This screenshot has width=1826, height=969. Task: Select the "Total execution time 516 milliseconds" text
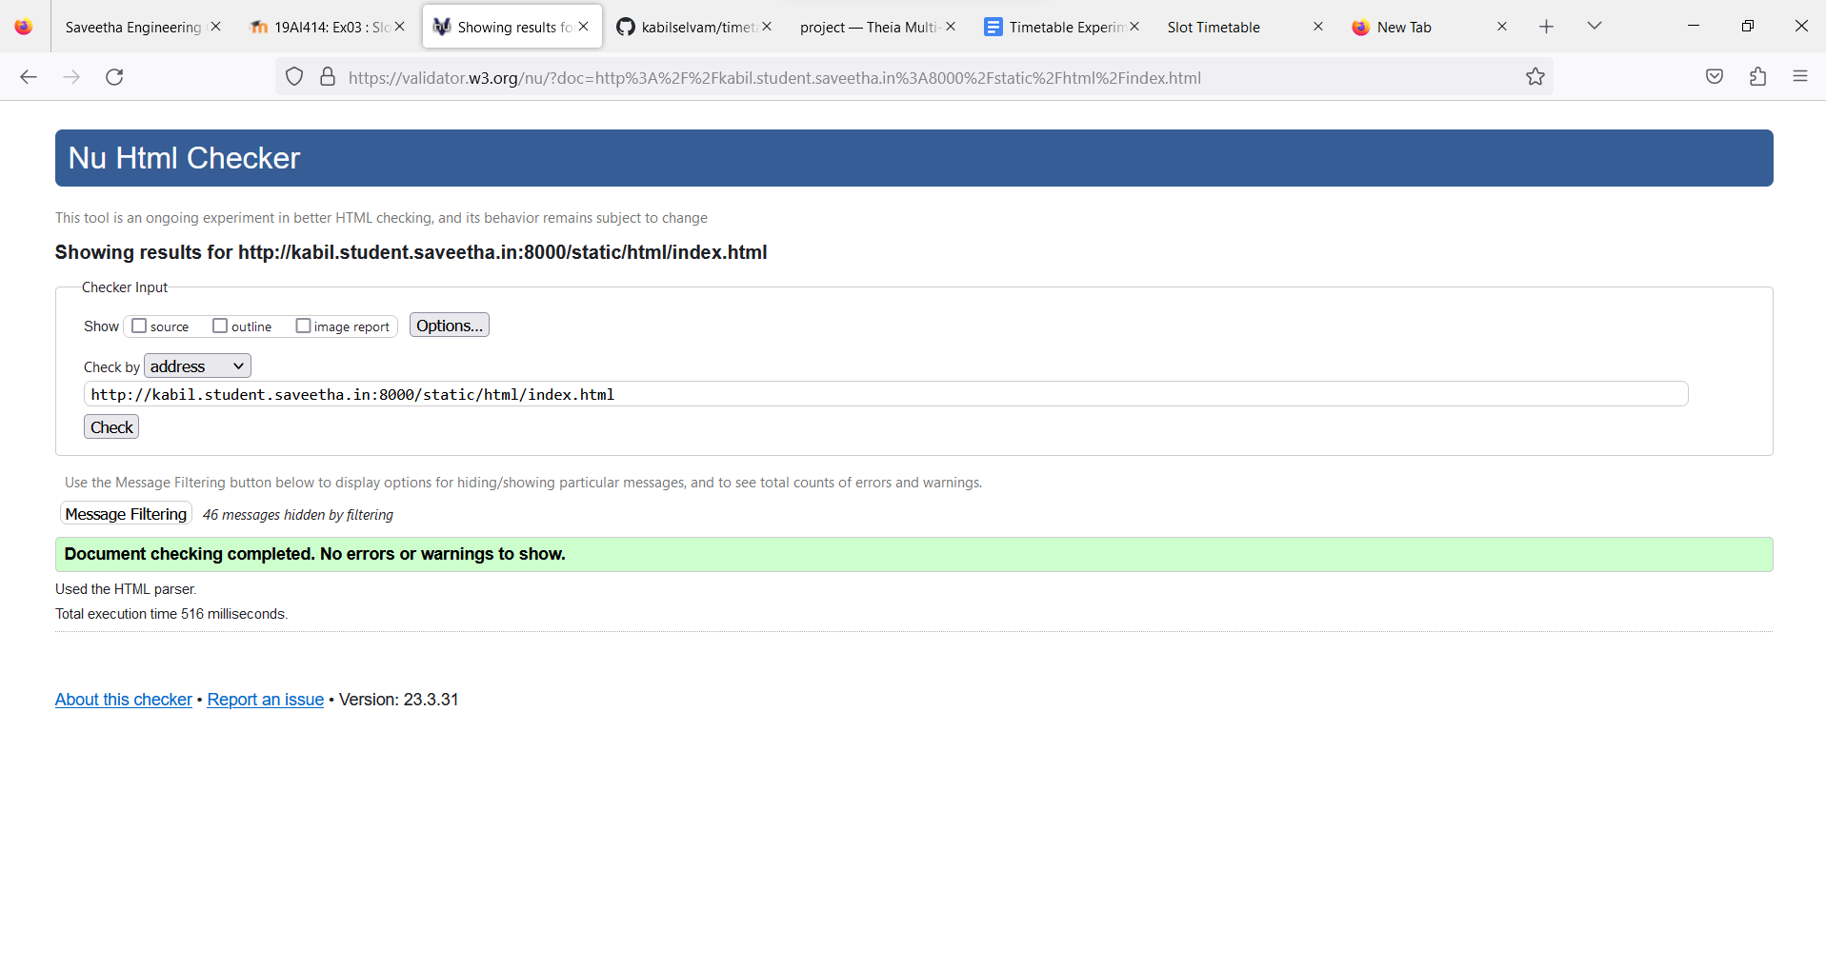[171, 614]
